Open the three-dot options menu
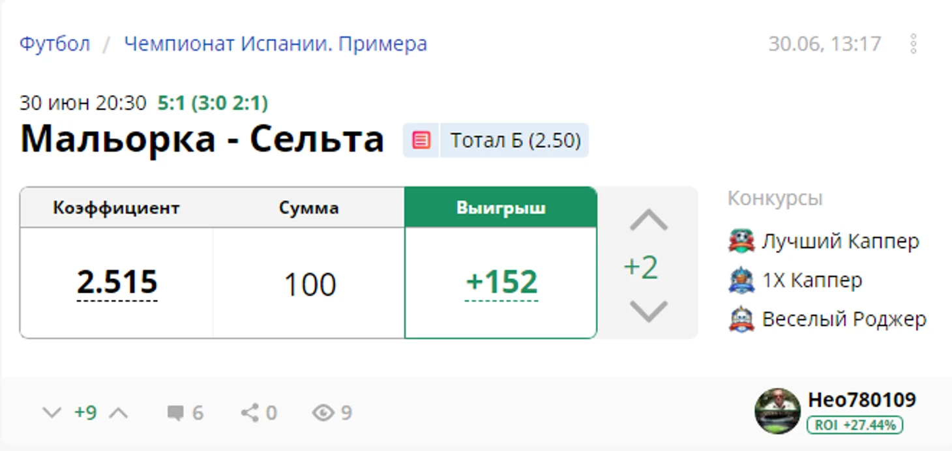This screenshot has width=952, height=451. [914, 44]
